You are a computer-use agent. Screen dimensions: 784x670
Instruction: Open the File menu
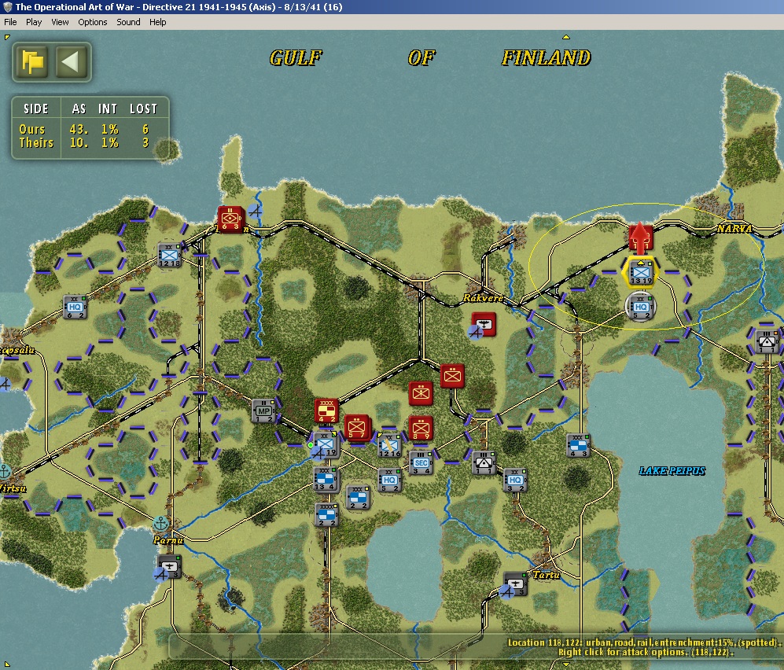click(10, 22)
